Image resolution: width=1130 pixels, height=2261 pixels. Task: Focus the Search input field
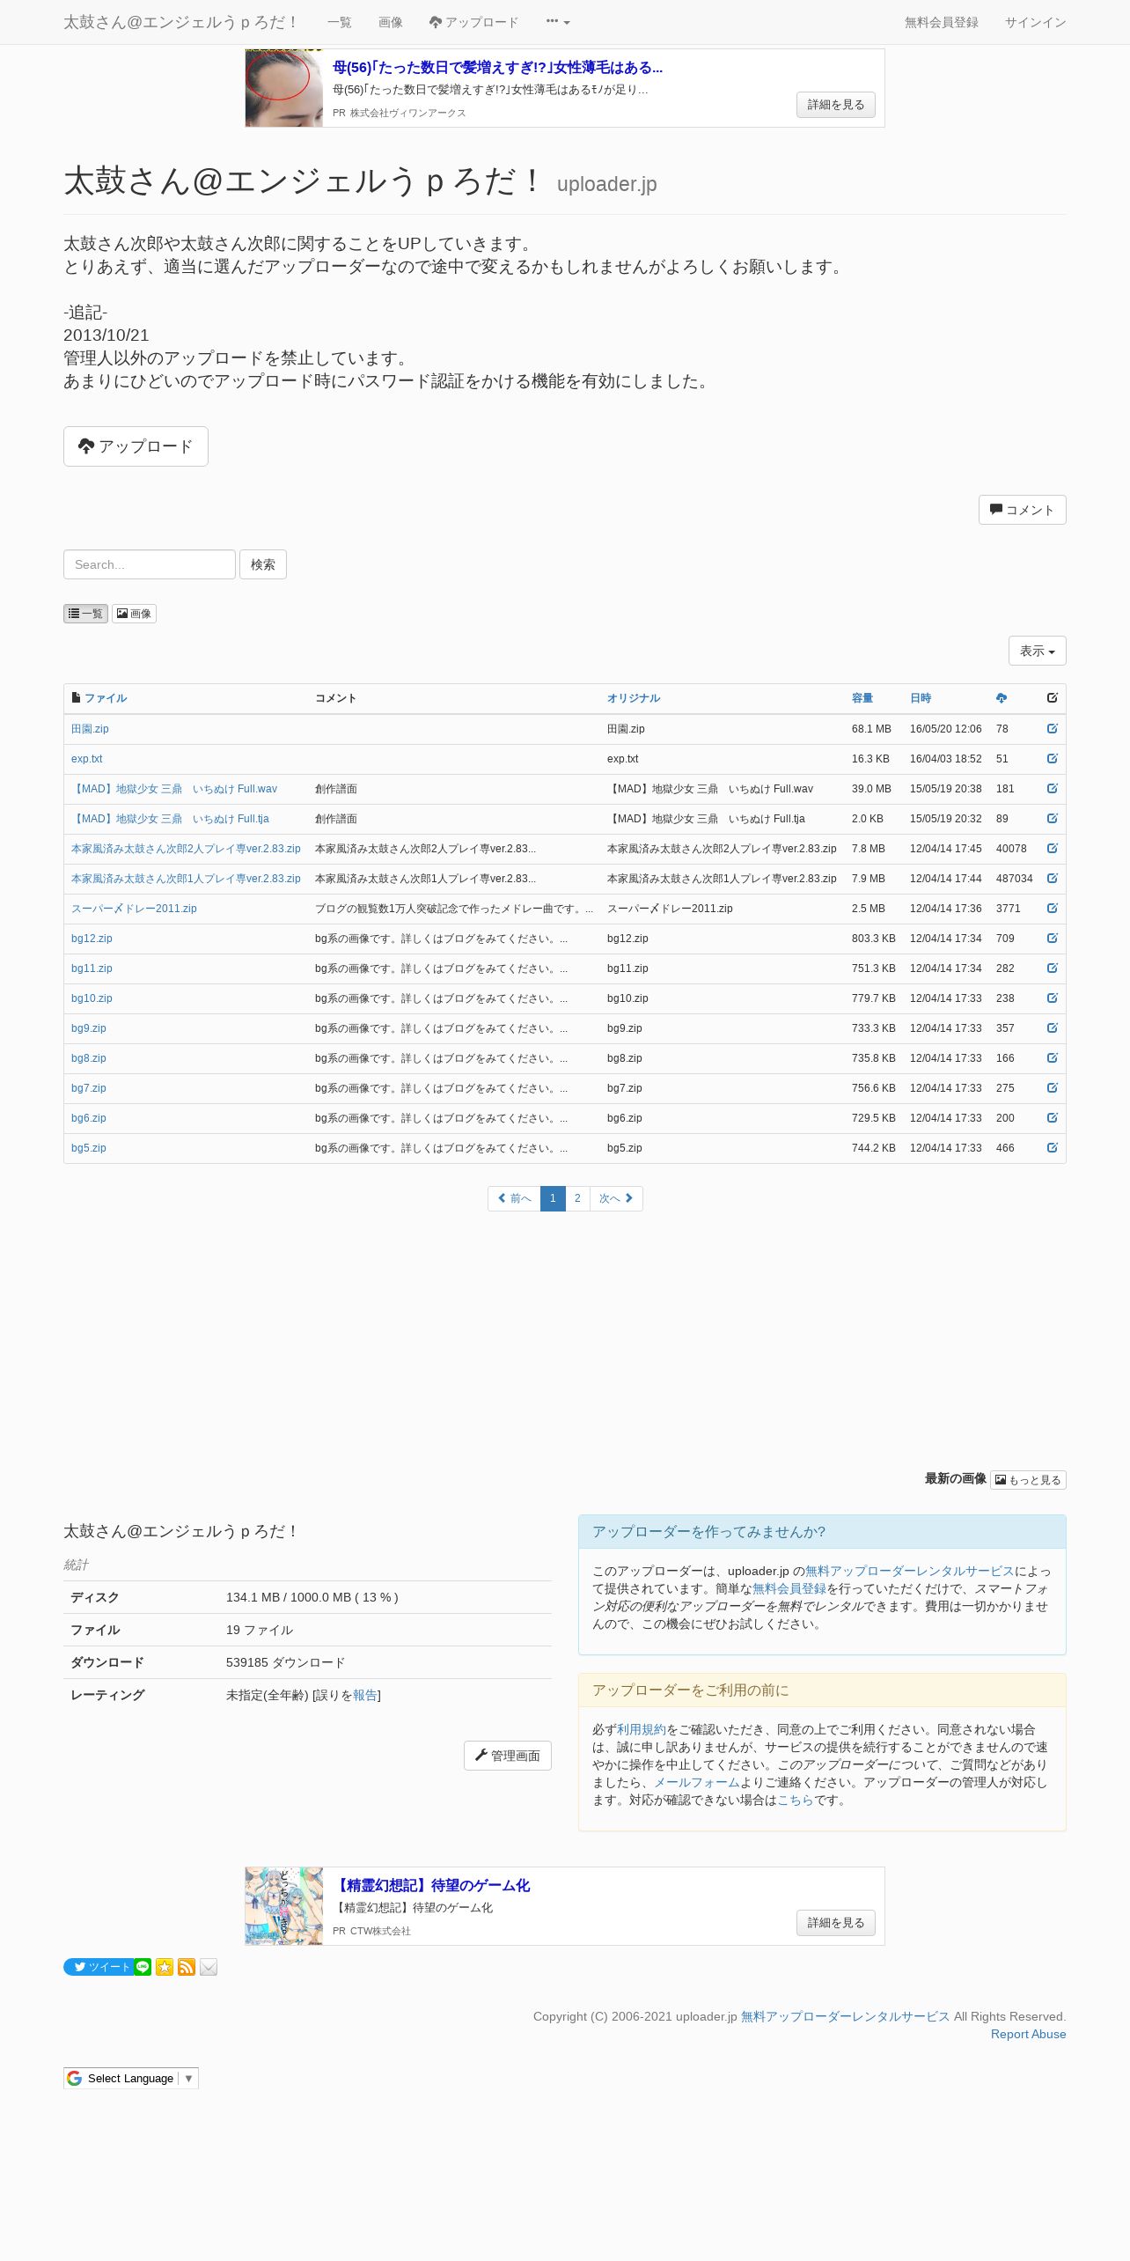[x=150, y=564]
